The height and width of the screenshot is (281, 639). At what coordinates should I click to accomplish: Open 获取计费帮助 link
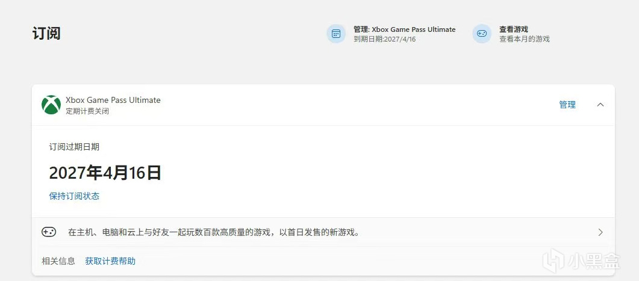click(x=110, y=261)
